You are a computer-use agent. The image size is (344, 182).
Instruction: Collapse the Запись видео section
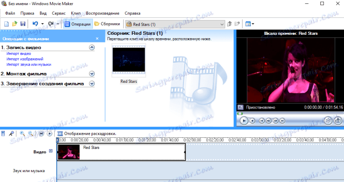click(x=92, y=48)
